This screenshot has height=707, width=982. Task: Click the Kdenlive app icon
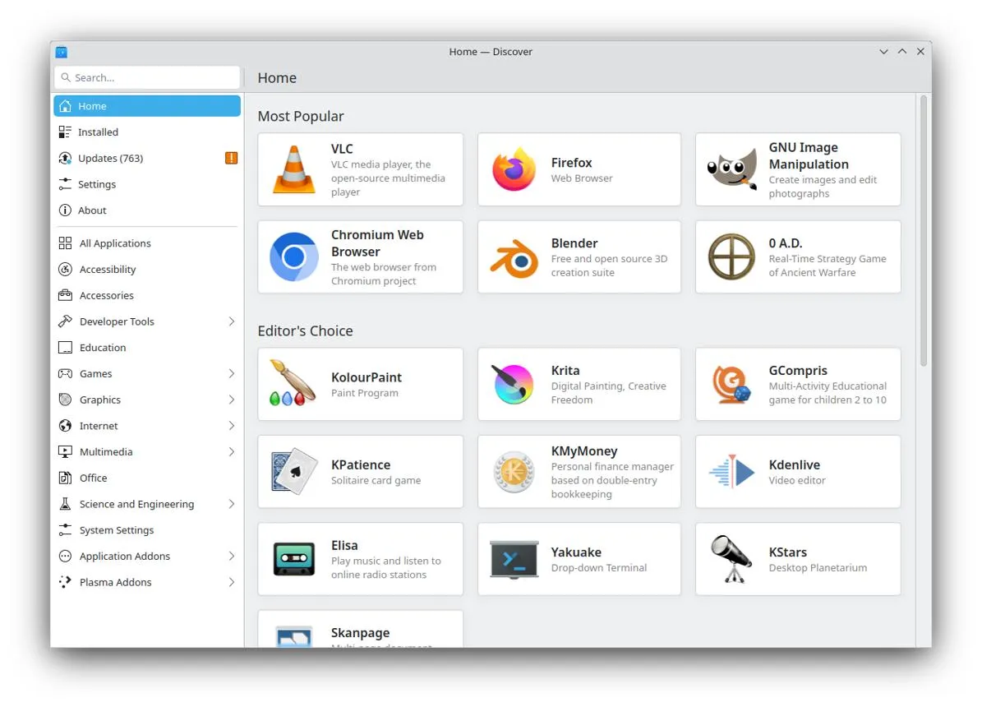click(x=731, y=471)
